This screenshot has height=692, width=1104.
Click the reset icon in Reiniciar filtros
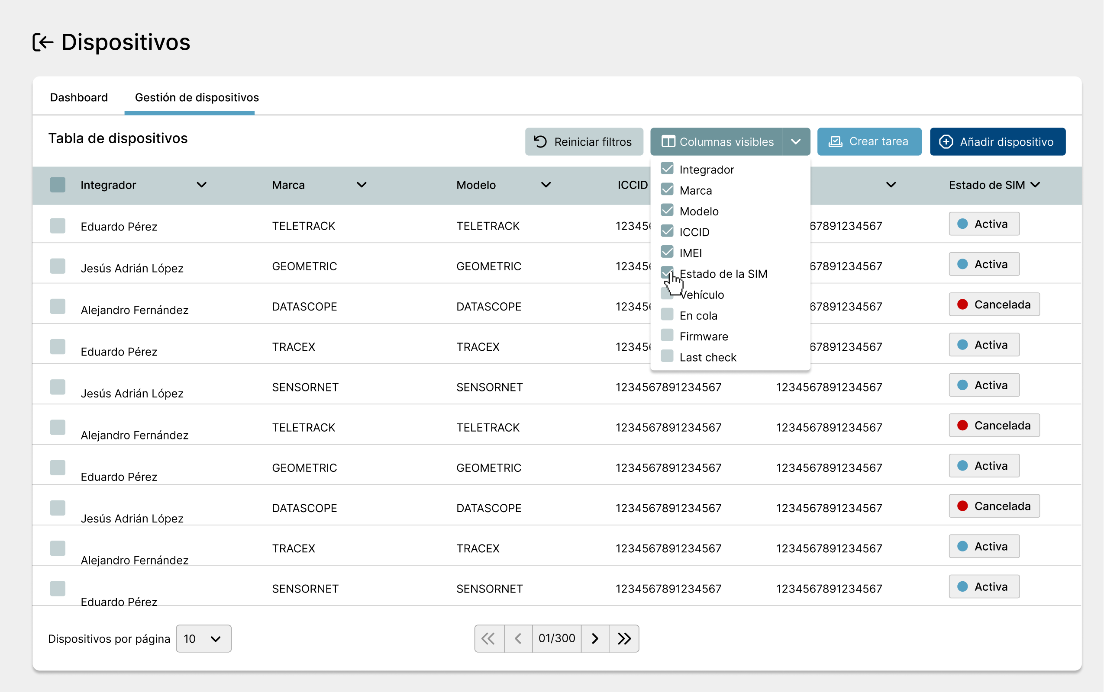[541, 141]
